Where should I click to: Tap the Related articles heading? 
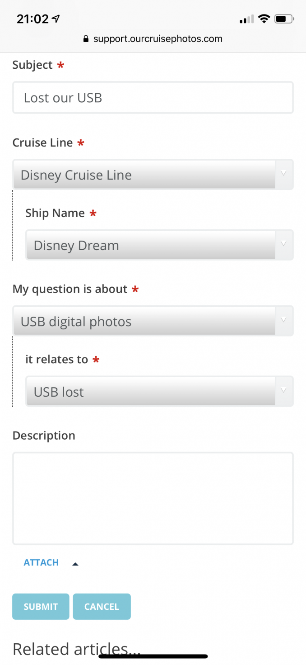pos(77,649)
